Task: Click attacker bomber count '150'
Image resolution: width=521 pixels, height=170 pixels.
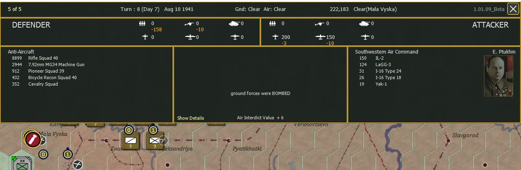Action: (x=331, y=37)
